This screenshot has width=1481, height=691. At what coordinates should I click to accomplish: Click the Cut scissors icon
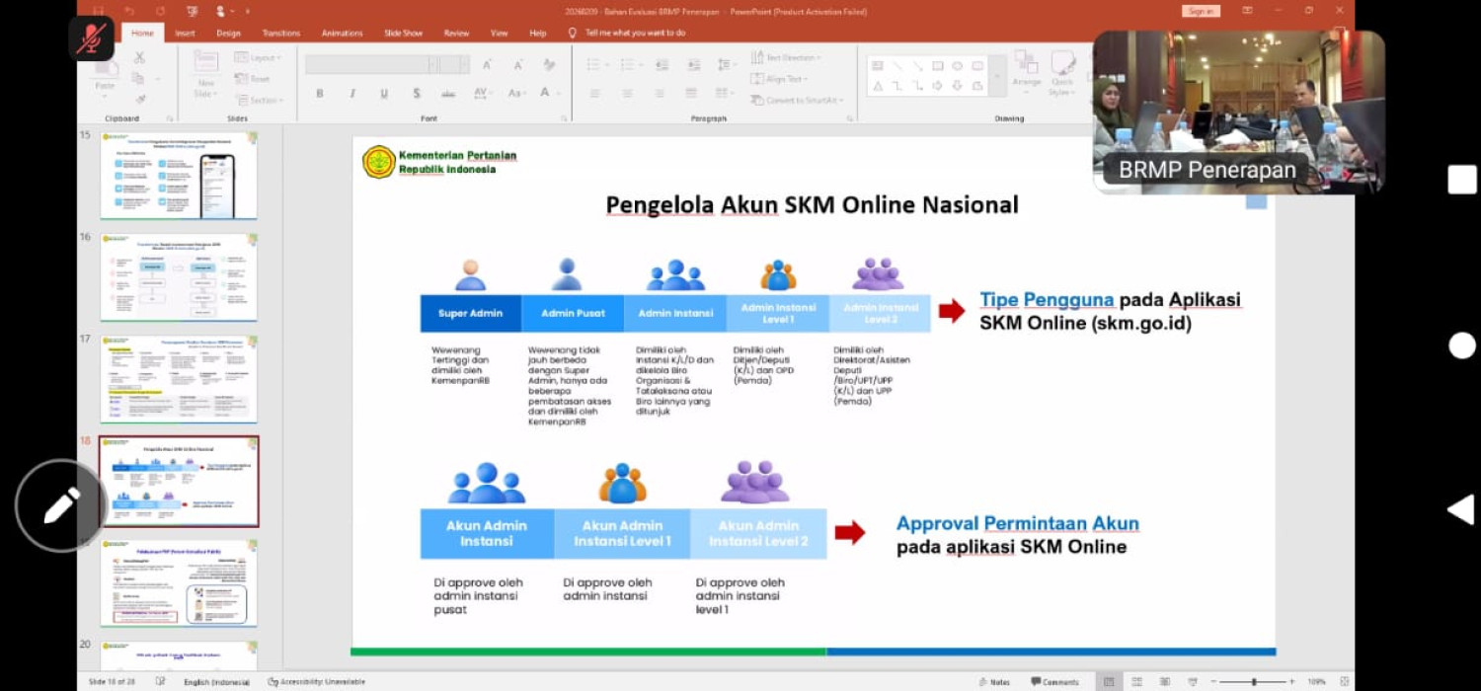(139, 58)
